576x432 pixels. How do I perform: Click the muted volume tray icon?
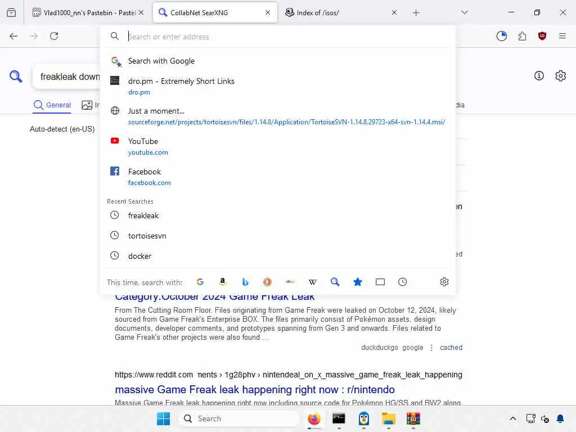point(545,418)
